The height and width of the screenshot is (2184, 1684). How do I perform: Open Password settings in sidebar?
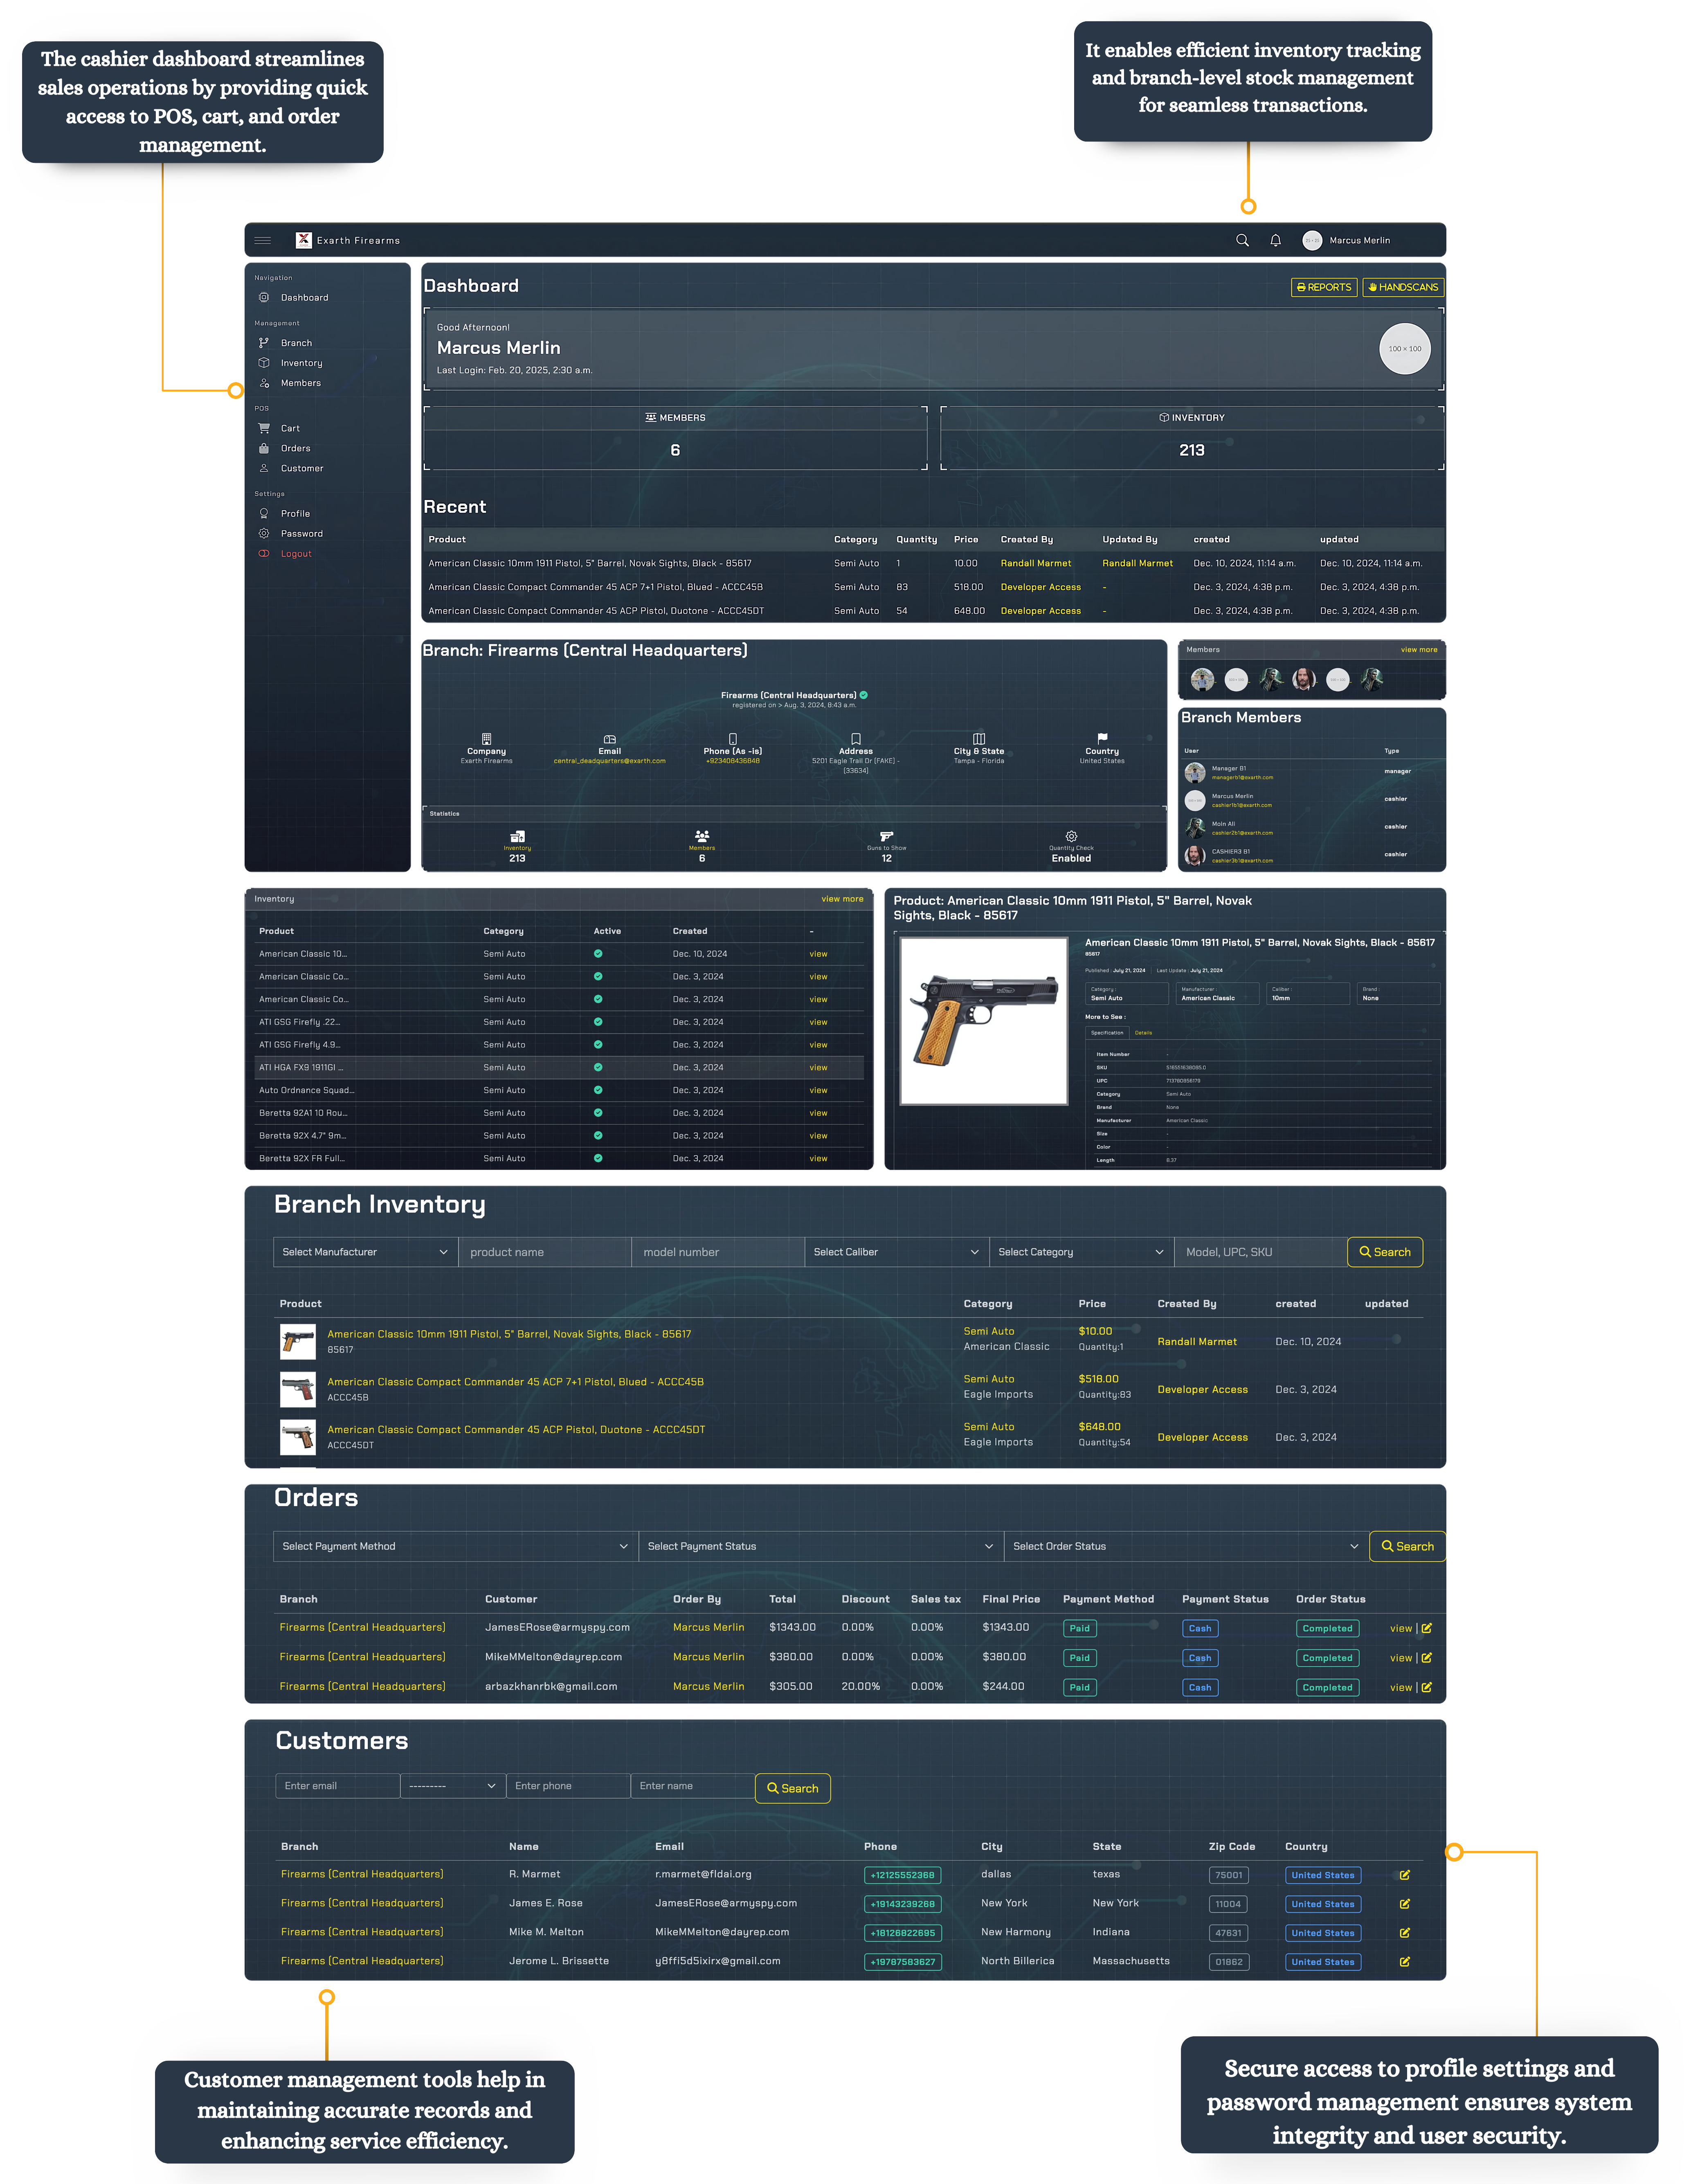[x=301, y=534]
